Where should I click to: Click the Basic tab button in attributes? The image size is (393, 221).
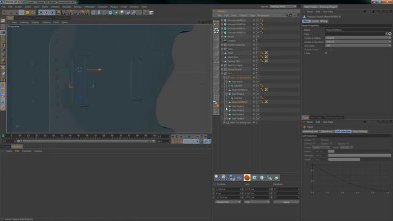point(306,21)
